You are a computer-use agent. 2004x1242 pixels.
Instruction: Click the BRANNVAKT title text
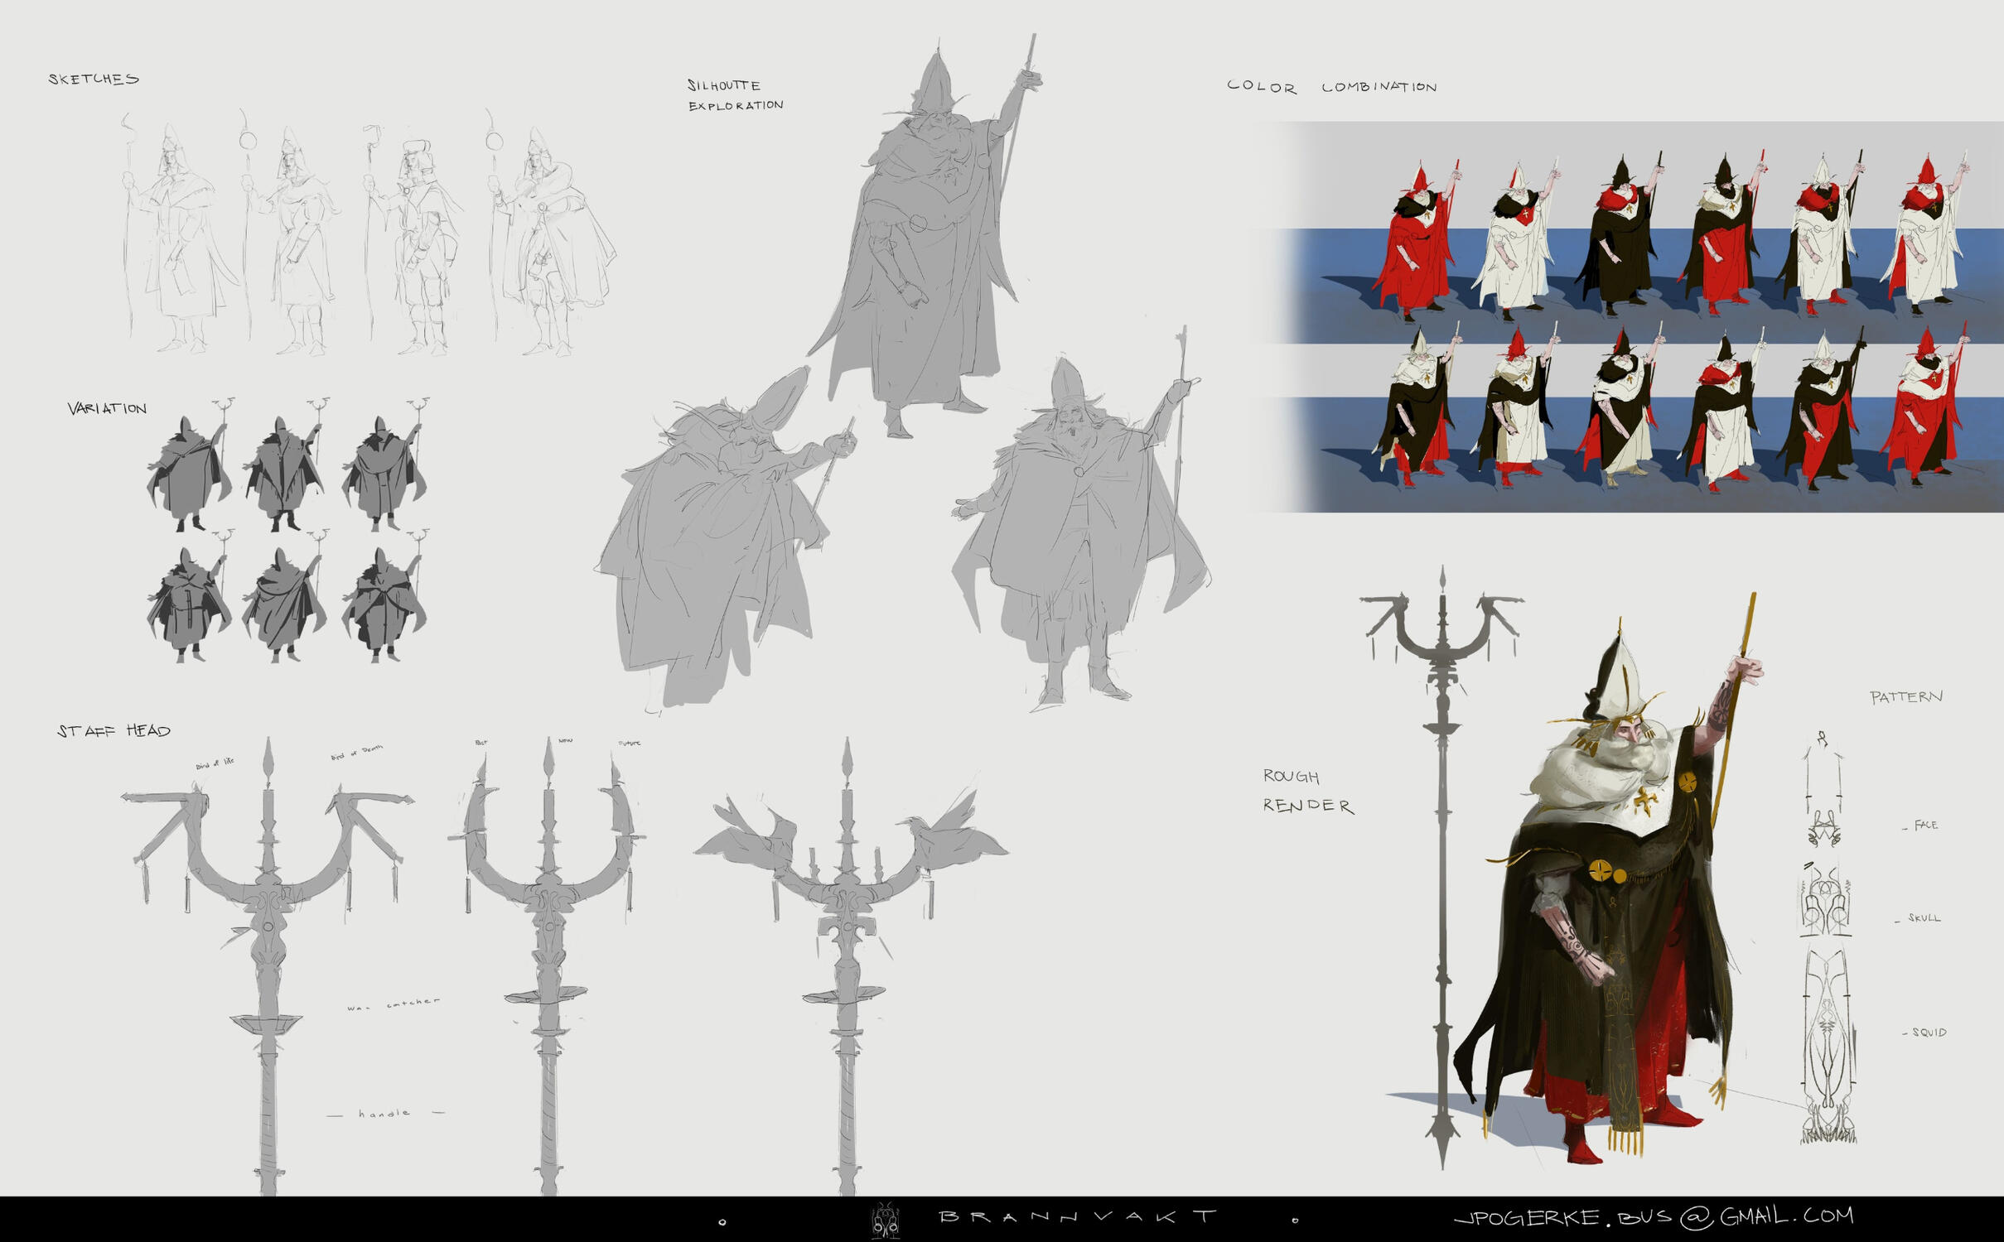1078,1216
